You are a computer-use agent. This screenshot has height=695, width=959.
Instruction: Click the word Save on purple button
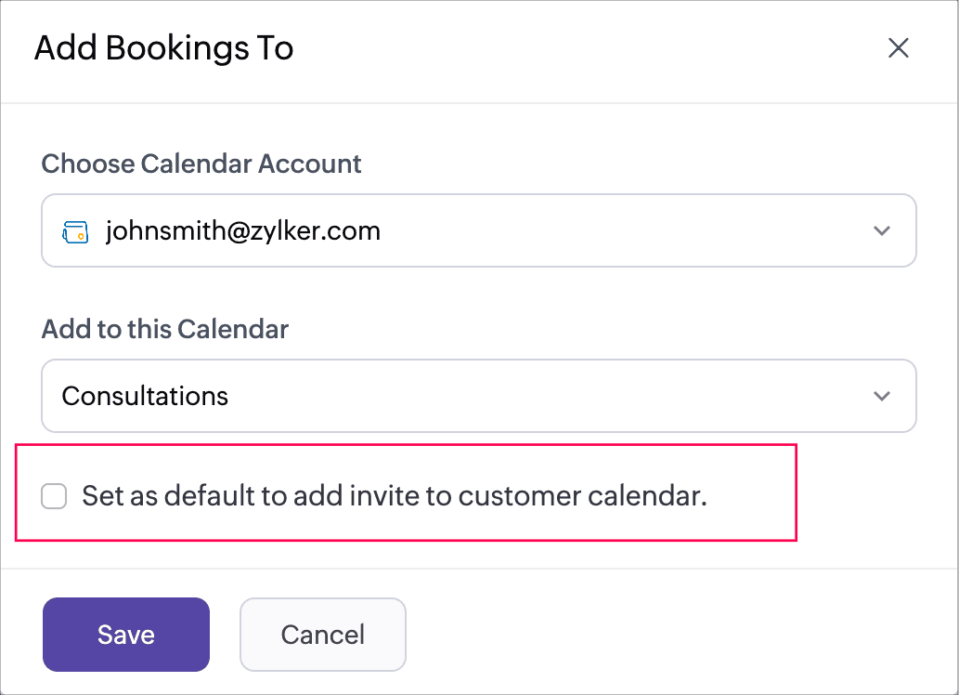coord(126,635)
